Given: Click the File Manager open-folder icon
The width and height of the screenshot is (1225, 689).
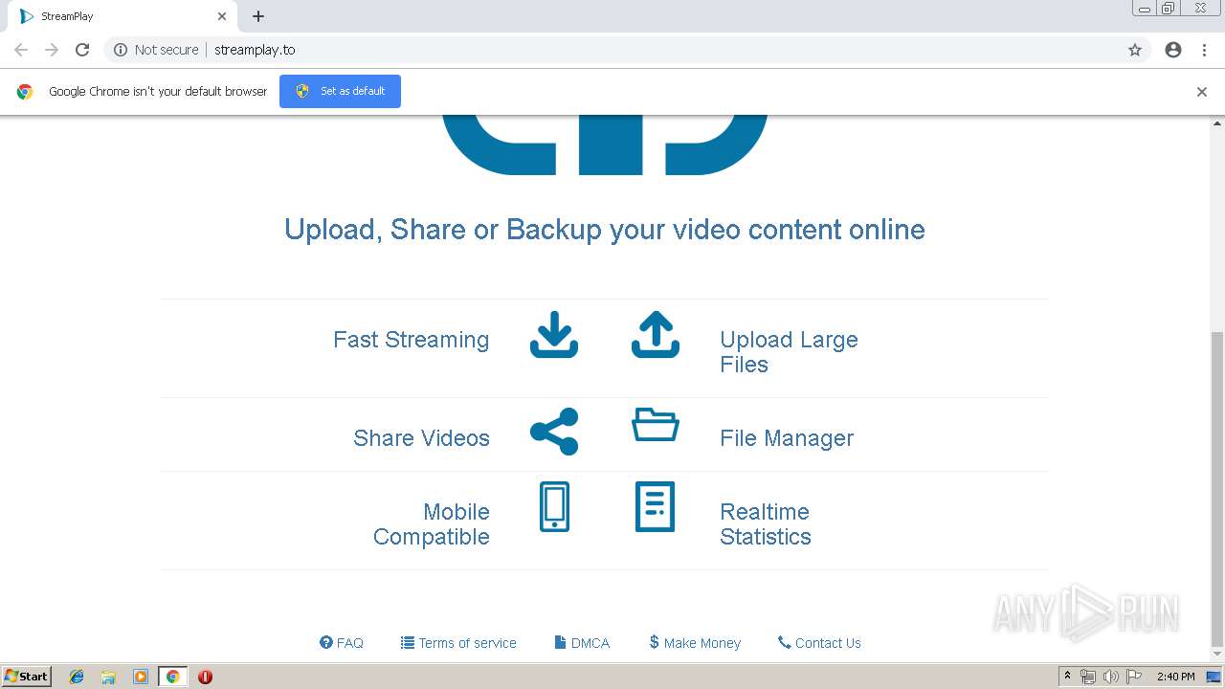Looking at the screenshot, I should coord(656,425).
